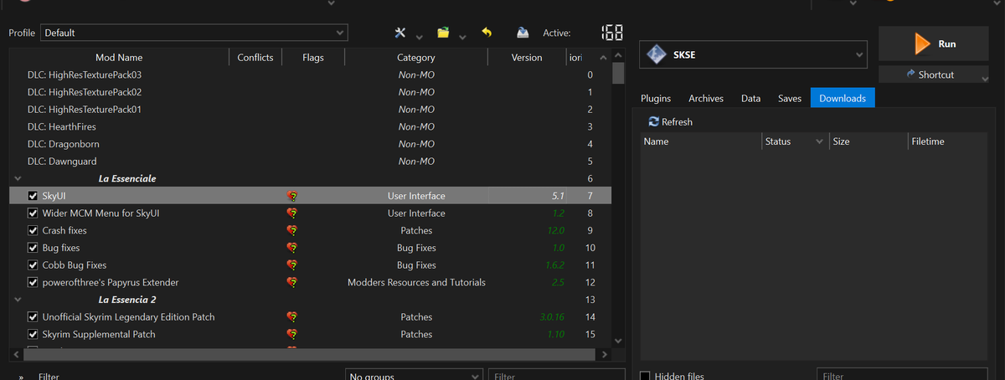The image size is (1005, 380).
Task: Click the flag icon in SkyUI row
Action: [x=291, y=196]
